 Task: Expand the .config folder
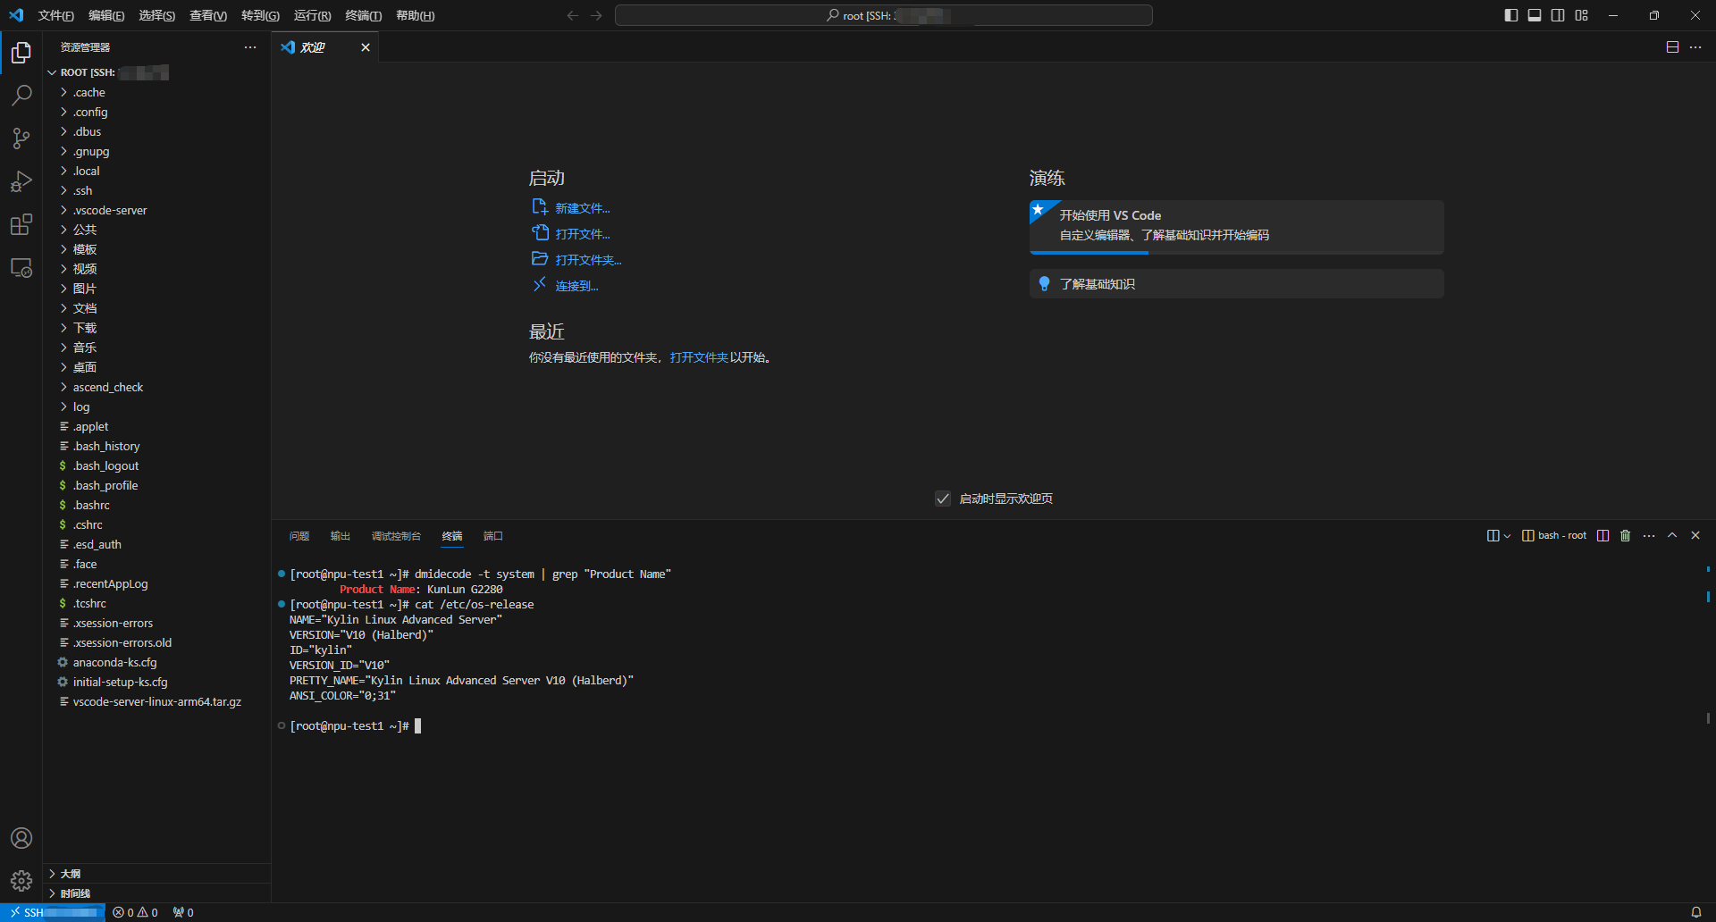(157, 112)
